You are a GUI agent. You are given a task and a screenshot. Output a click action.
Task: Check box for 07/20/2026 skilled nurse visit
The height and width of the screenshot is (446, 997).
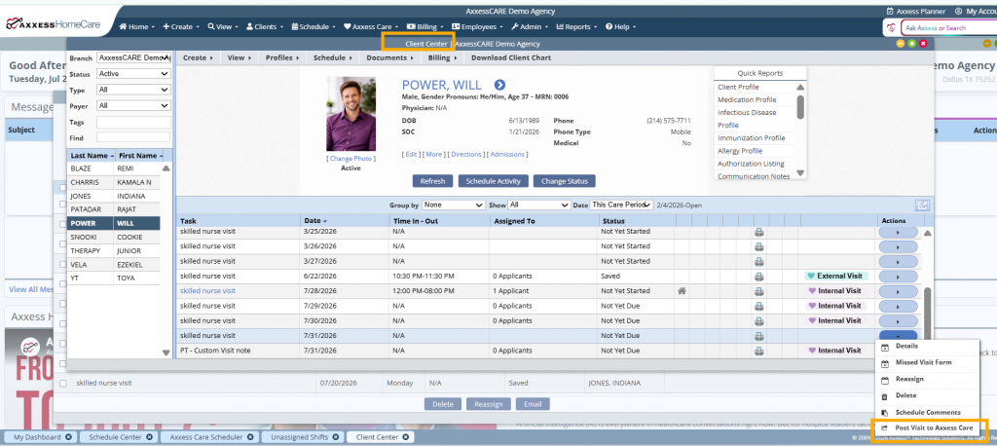(x=63, y=384)
